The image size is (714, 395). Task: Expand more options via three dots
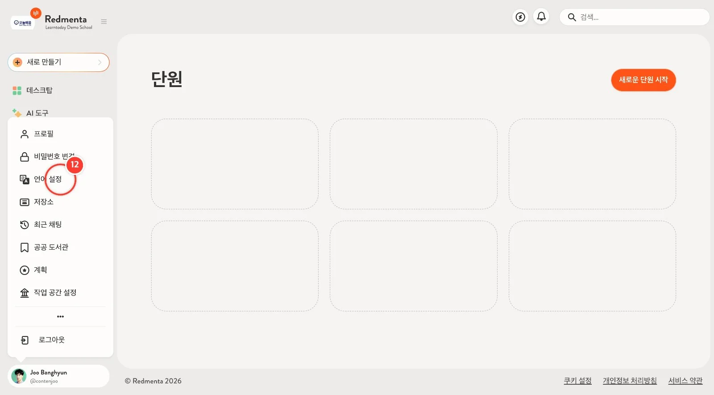(x=60, y=316)
